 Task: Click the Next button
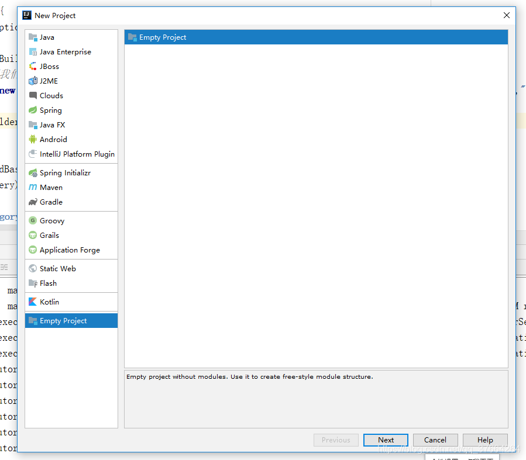click(x=386, y=440)
